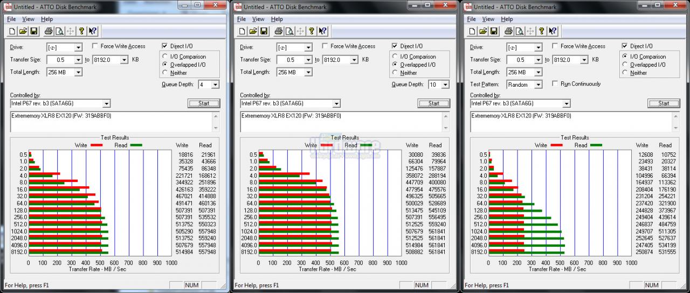
Task: Open Queue Depth 4 dropdown in left window
Action: click(216, 85)
